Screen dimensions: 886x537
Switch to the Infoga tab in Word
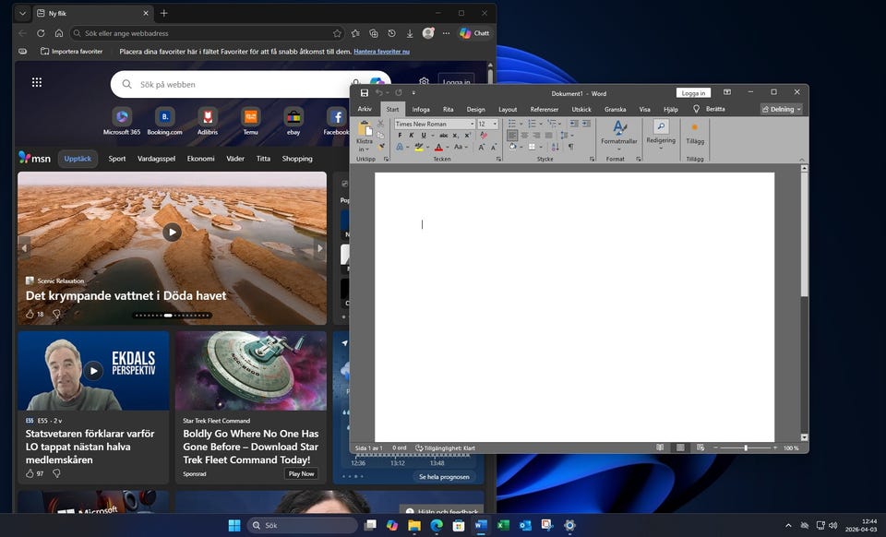(x=421, y=109)
